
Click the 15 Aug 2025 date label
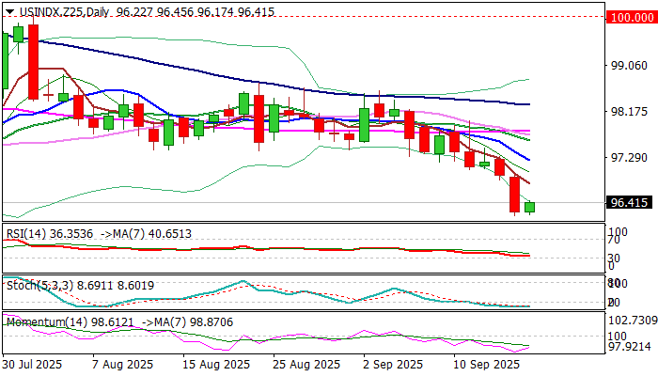click(x=216, y=365)
